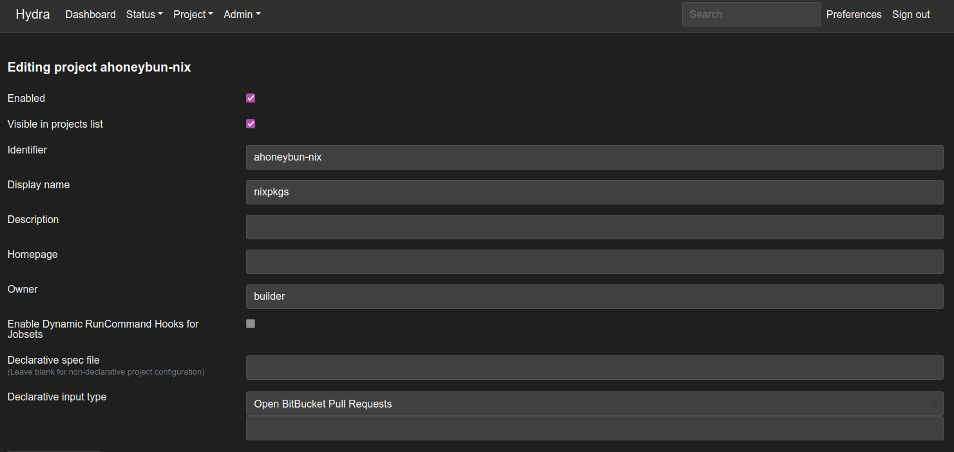
Task: Click the Declarative spec file field
Action: (x=595, y=368)
